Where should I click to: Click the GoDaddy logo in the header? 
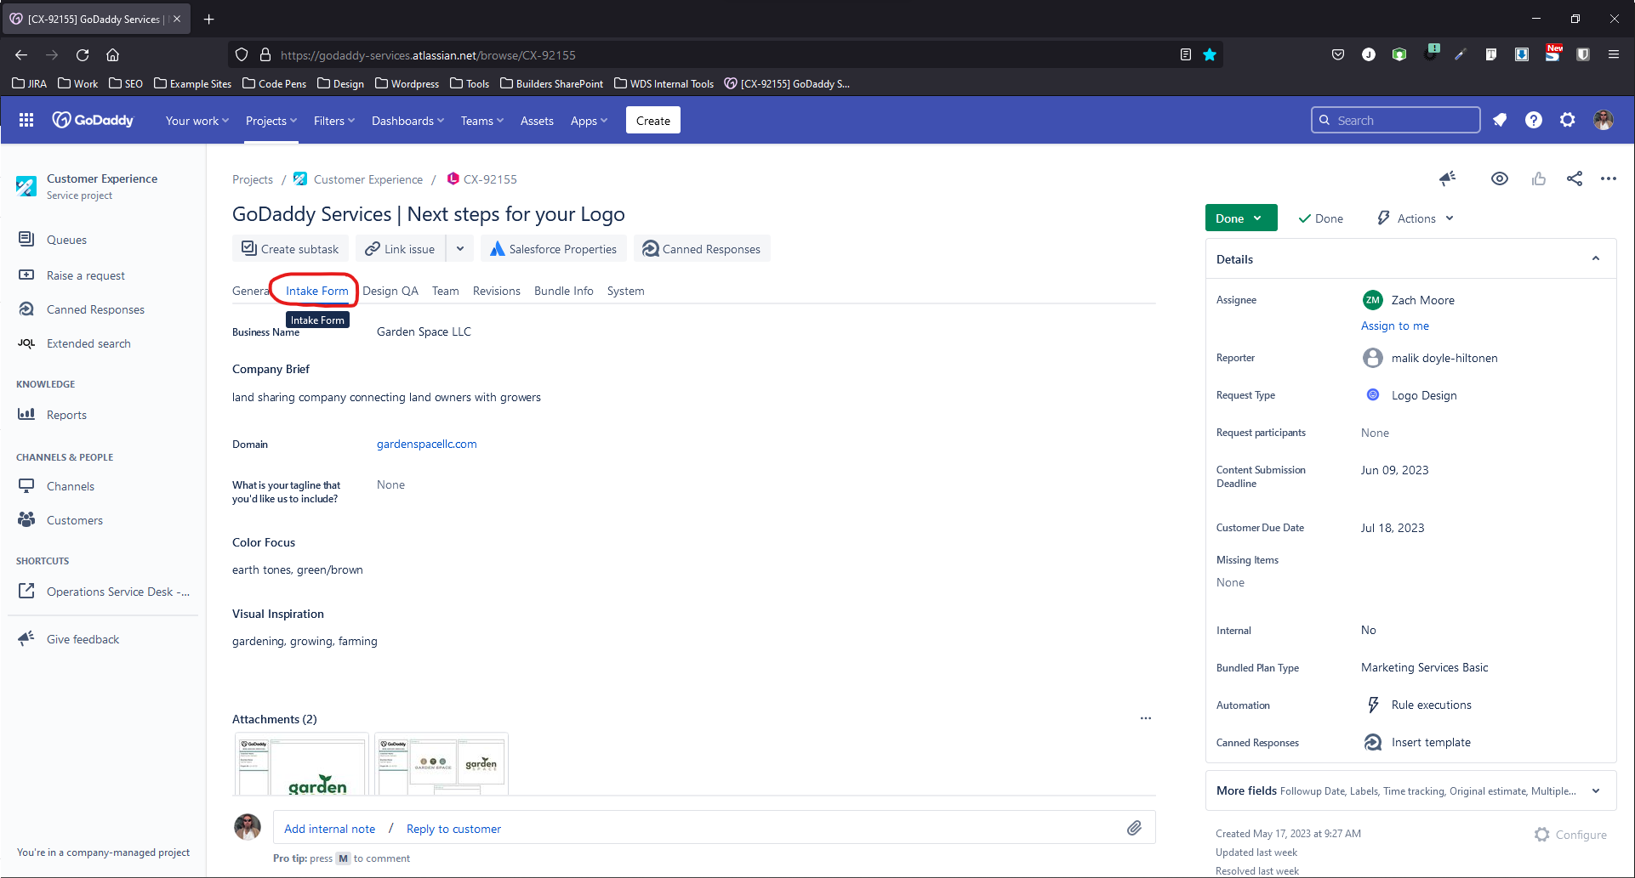tap(94, 121)
